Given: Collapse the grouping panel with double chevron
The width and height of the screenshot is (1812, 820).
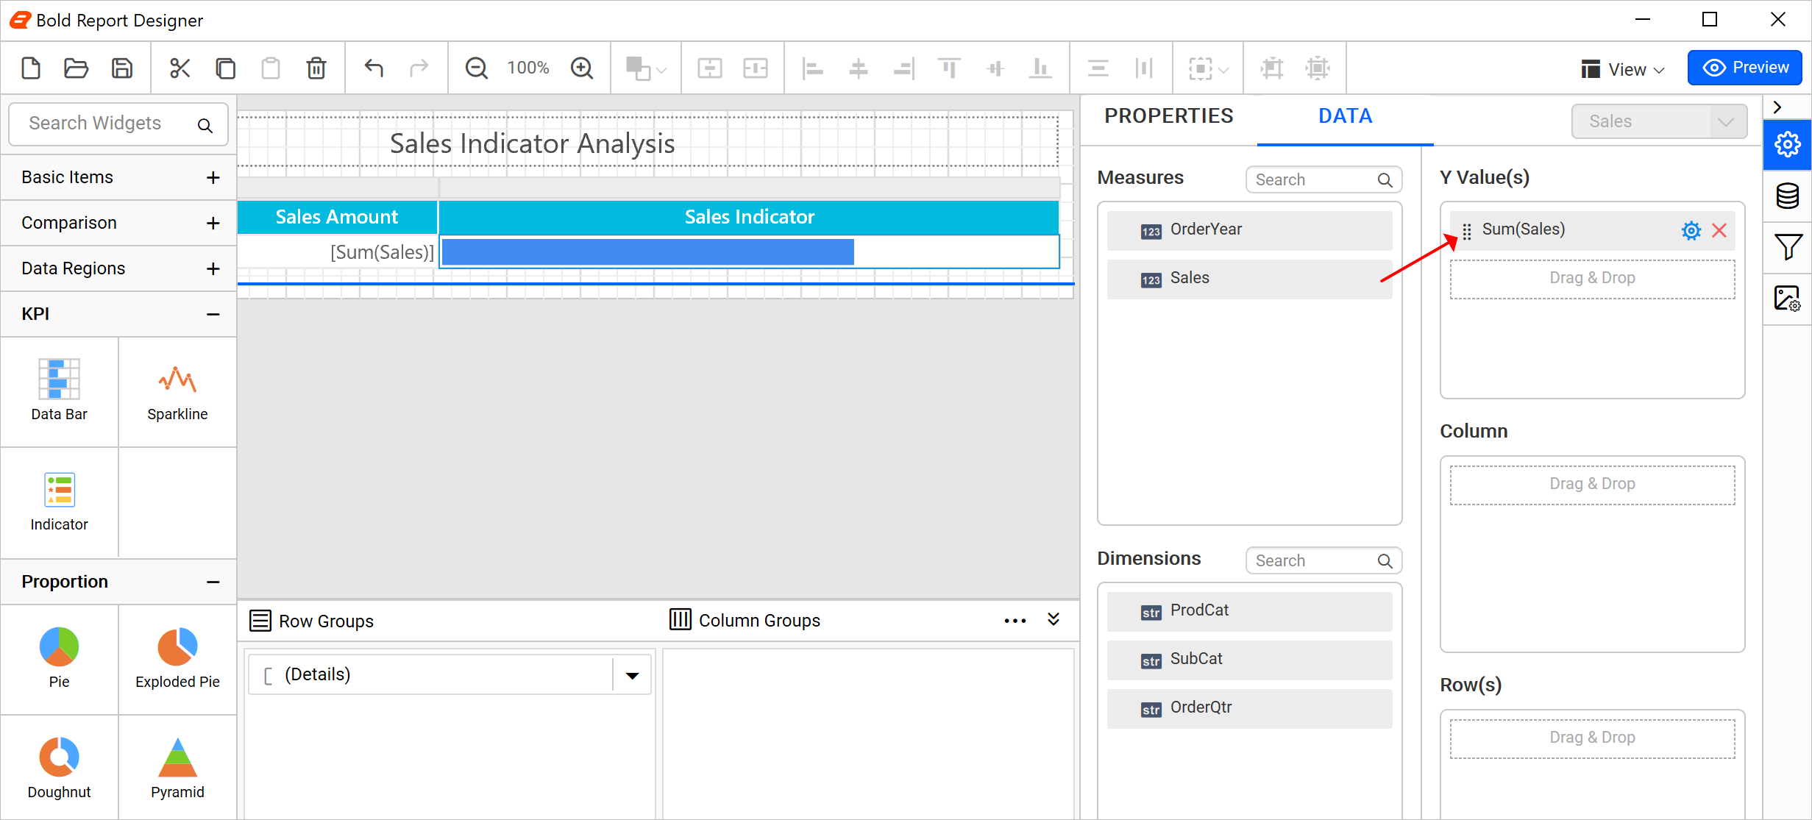Looking at the screenshot, I should coord(1054,620).
